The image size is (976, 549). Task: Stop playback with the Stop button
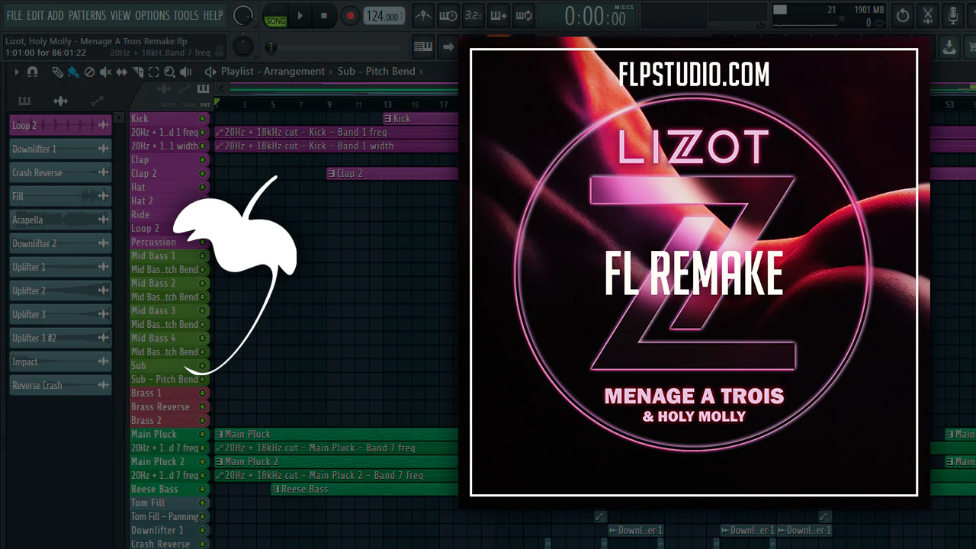(x=324, y=16)
